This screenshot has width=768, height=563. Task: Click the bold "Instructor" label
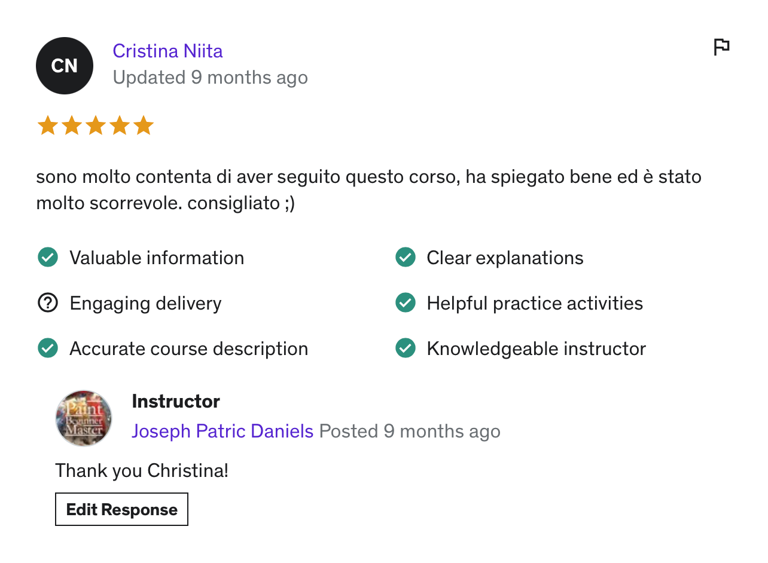coord(176,401)
